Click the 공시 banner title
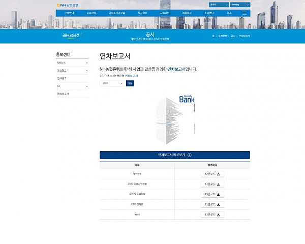Image resolution: width=305 pixels, height=244 pixels. [150, 35]
